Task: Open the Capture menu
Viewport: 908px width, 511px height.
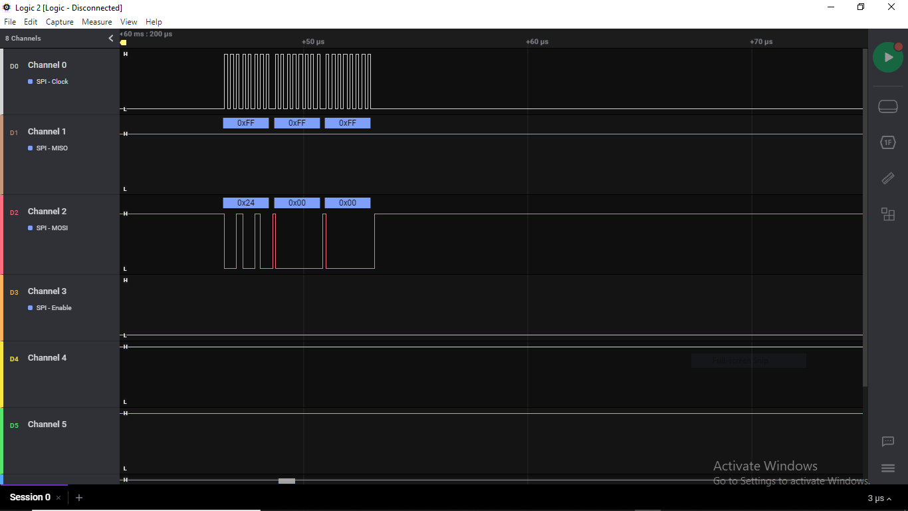Action: pyautogui.click(x=60, y=22)
